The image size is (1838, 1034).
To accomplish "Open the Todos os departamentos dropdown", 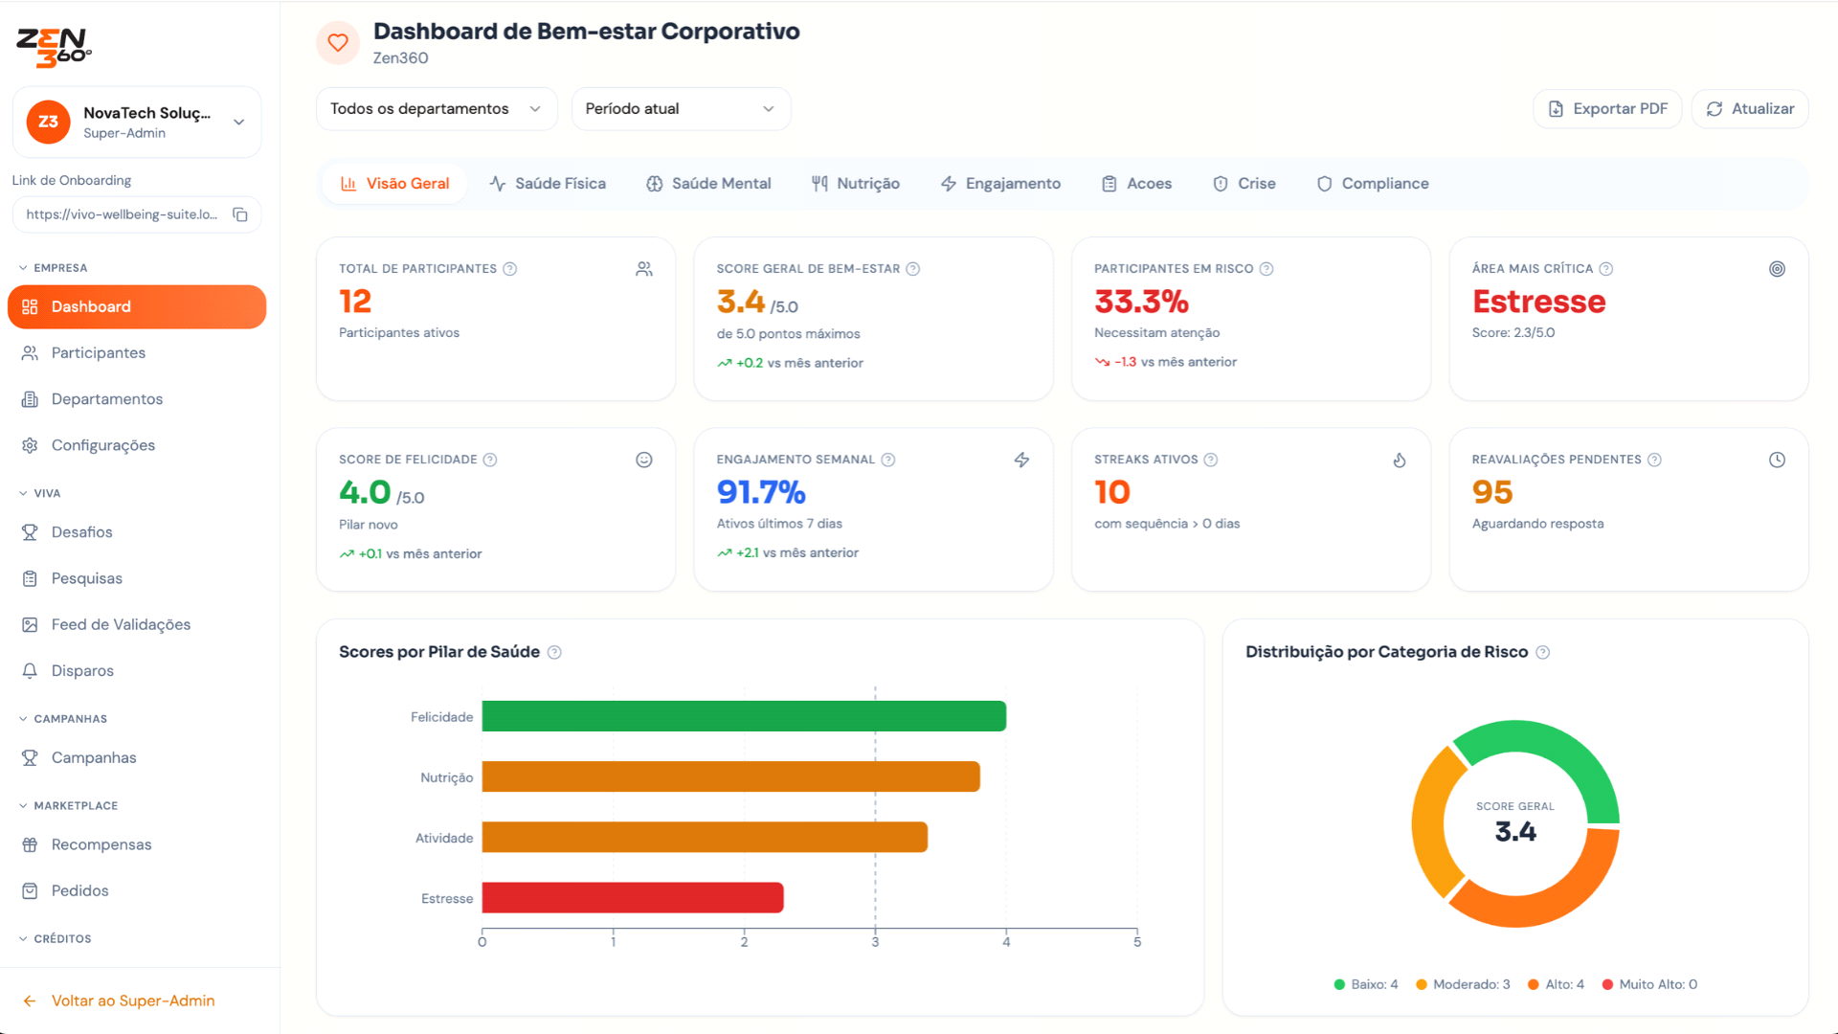I will tap(437, 109).
